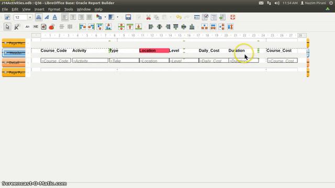This screenshot has height=188, width=335.
Task: Click the =Activity detail field
Action: [90, 61]
